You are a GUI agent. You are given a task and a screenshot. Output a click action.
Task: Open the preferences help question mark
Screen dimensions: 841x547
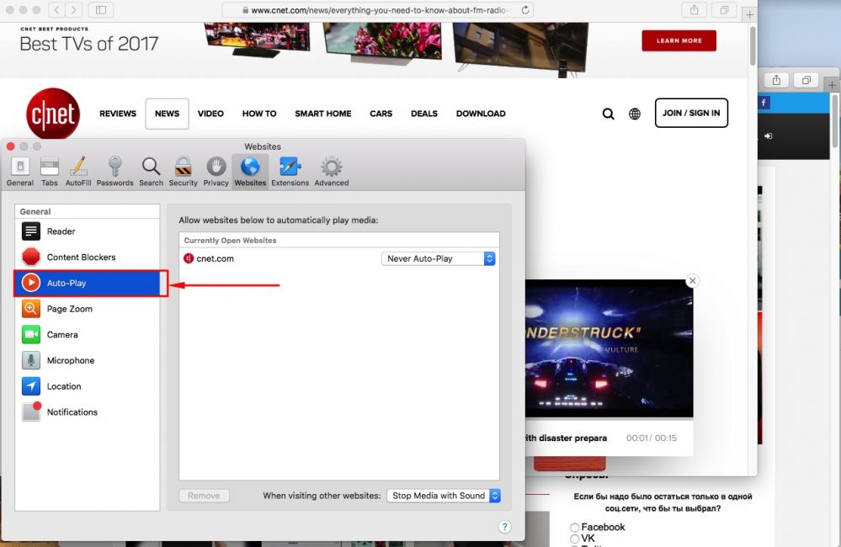(505, 527)
